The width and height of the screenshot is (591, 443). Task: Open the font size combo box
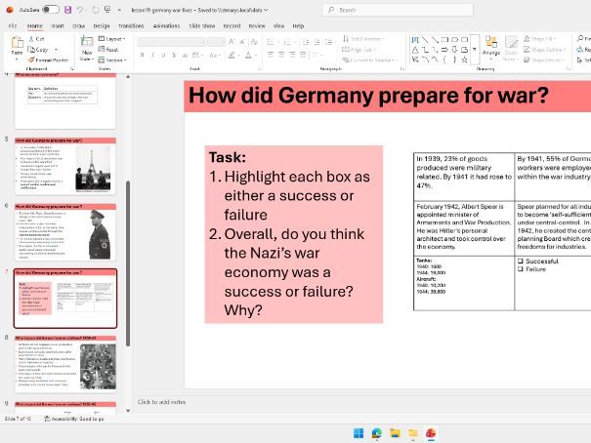(216, 42)
